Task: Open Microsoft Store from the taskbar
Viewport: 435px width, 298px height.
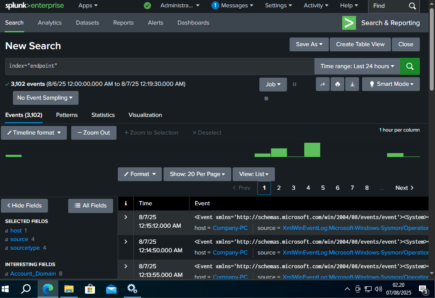Action: [90, 289]
